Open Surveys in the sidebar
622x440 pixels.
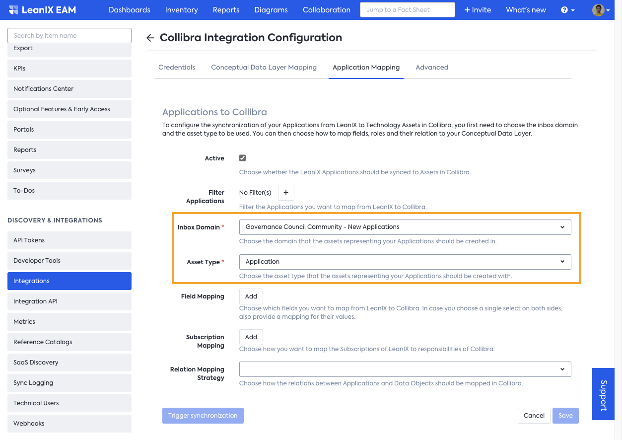pos(69,170)
